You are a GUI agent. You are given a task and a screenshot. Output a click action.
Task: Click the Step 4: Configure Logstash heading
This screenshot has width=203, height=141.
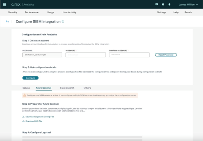pos(37,132)
